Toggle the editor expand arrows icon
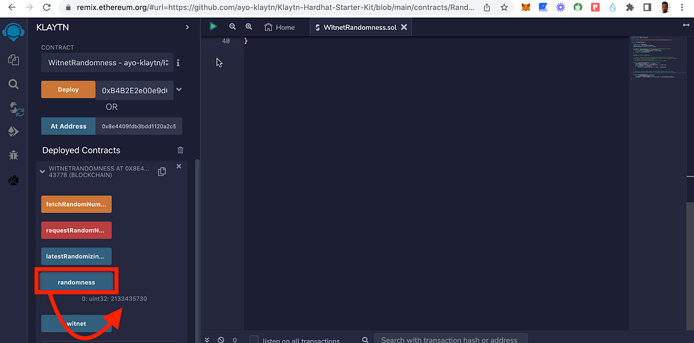The height and width of the screenshot is (343, 694). click(x=687, y=25)
